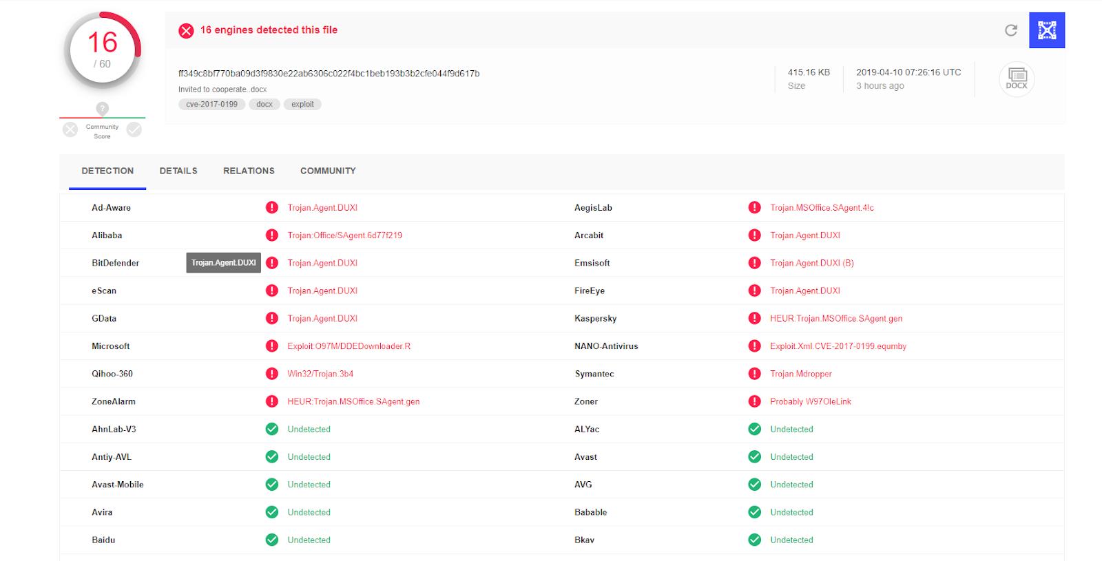Click the Trojan.Agent.DUXI tooltip
This screenshot has height=561, width=1102.
coord(223,263)
